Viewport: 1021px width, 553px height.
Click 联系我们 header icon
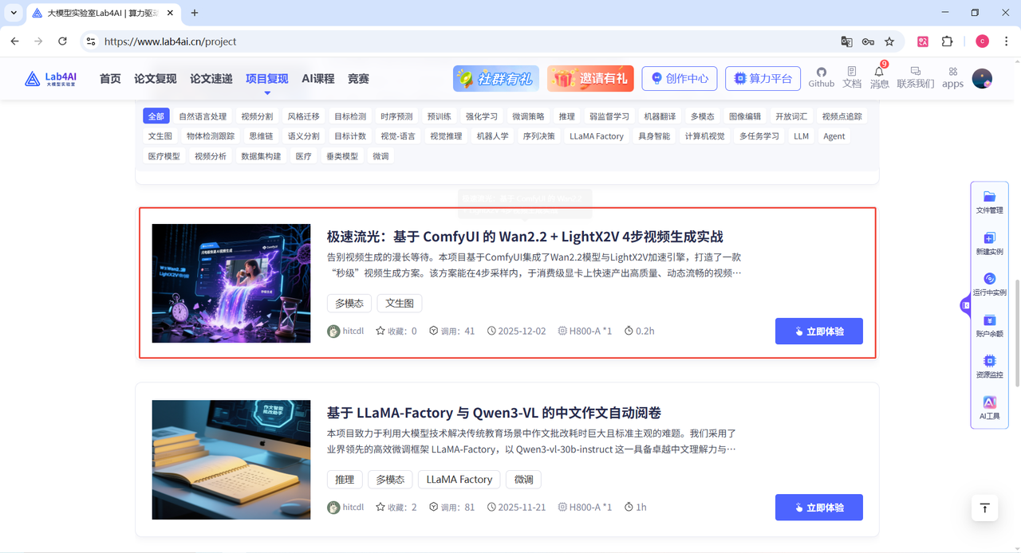coord(915,77)
